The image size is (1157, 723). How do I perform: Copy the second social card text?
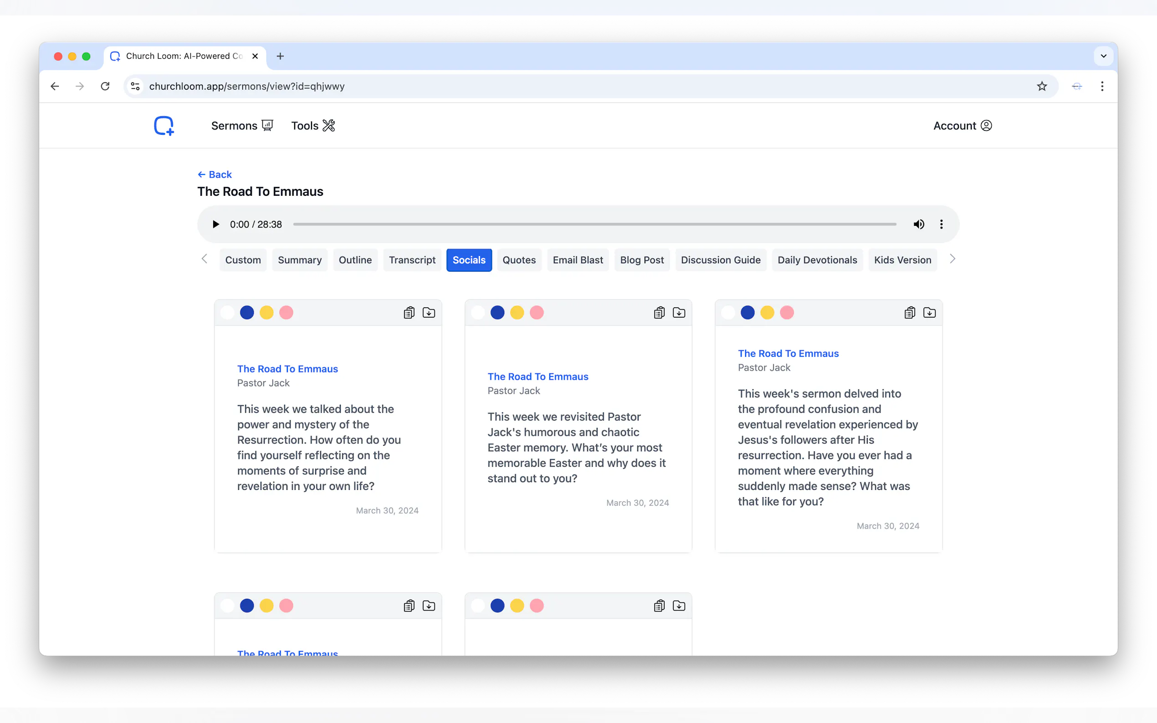click(659, 313)
